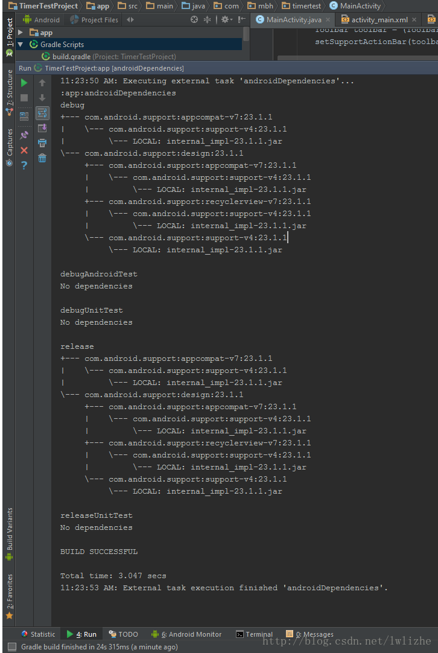This screenshot has width=438, height=653.
Task: Close the Run panel with red X
Action: point(24,150)
